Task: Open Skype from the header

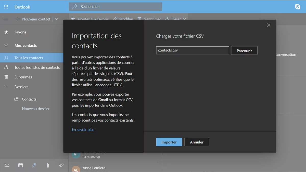Action: (x=297, y=7)
